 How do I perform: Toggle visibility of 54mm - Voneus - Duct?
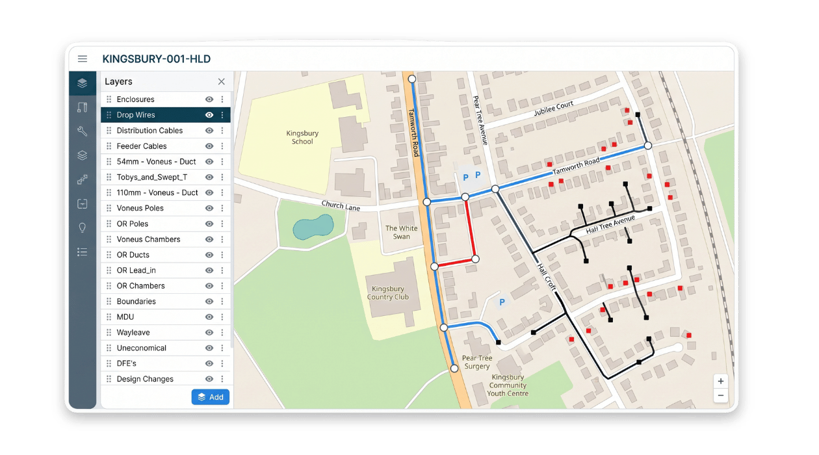coord(209,162)
